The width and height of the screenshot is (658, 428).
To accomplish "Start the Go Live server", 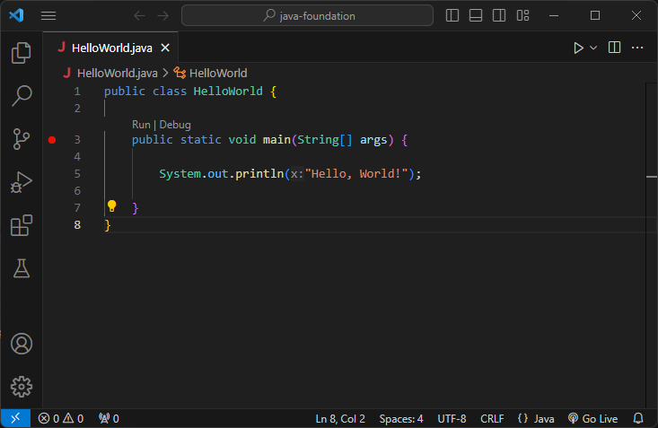I will 592,419.
